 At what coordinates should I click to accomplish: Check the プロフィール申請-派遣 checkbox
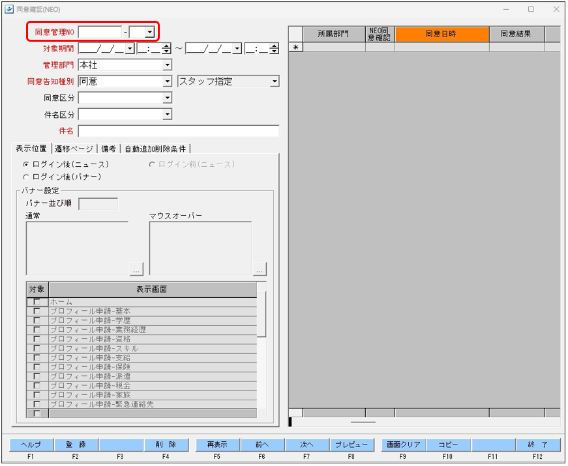[x=37, y=377]
